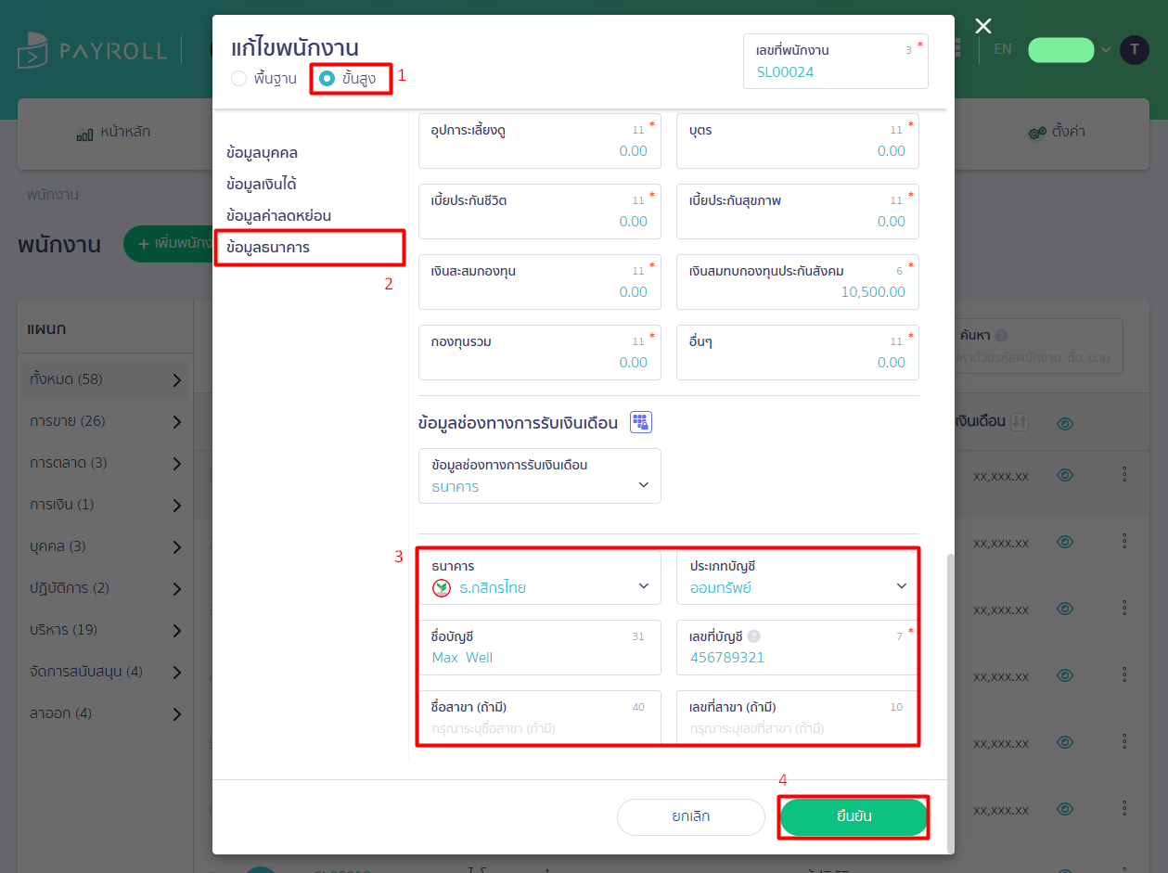
Task: Click the ชื่อบัญชี account name field
Action: 540,648
